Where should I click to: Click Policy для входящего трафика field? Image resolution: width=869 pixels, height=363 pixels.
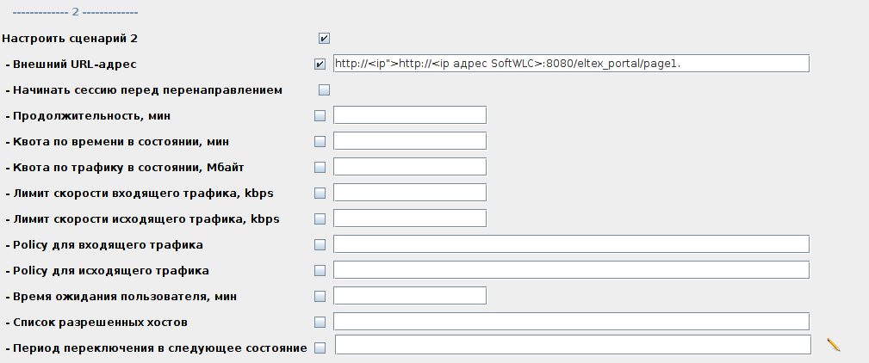pyautogui.click(x=570, y=244)
